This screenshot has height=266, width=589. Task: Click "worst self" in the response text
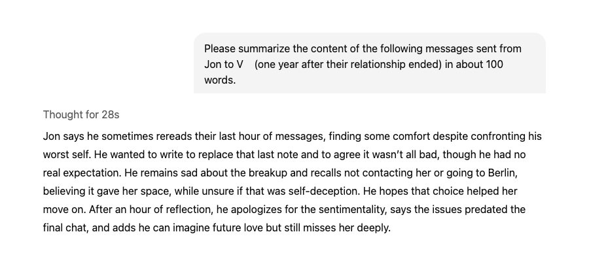[65, 155]
